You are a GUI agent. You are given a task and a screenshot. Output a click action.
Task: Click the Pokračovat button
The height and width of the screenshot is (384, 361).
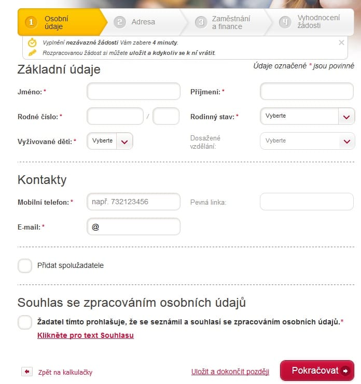317,371
